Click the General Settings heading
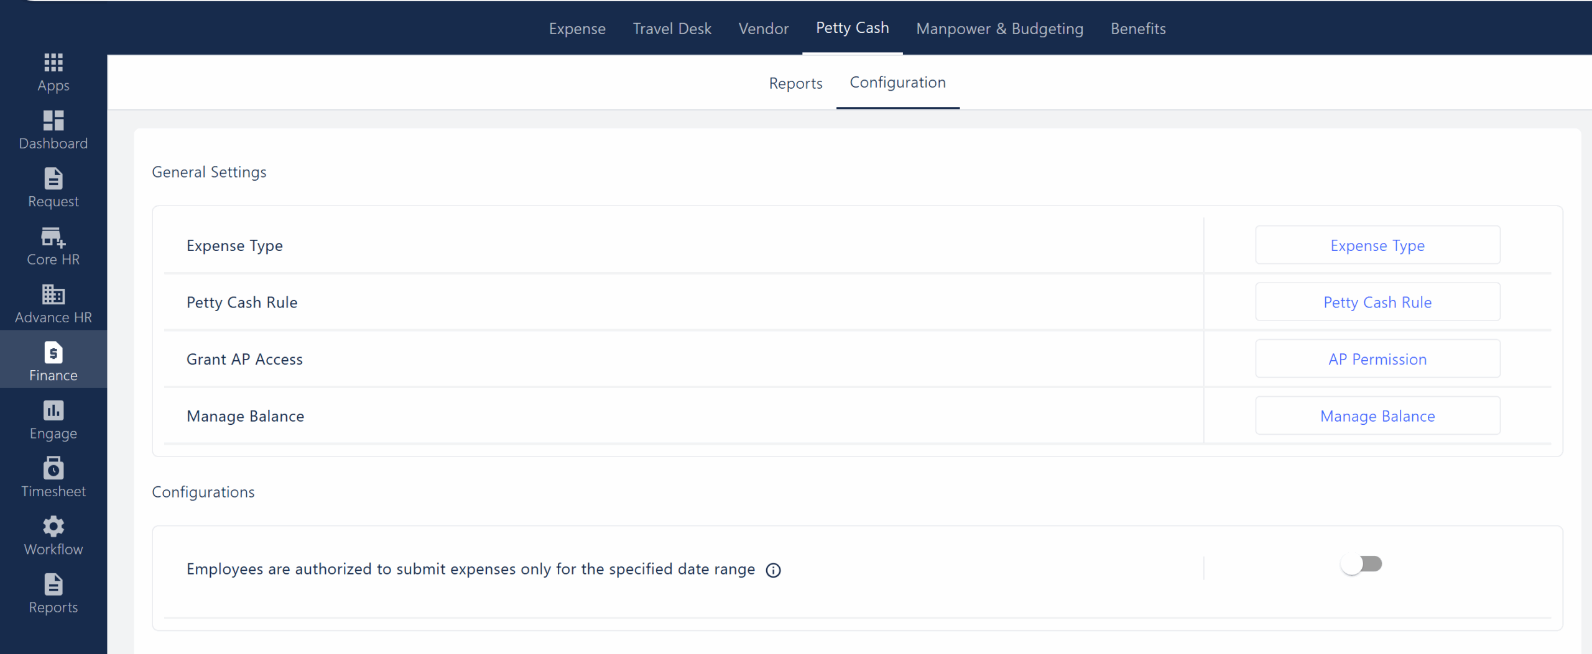The width and height of the screenshot is (1592, 654). coord(209,172)
